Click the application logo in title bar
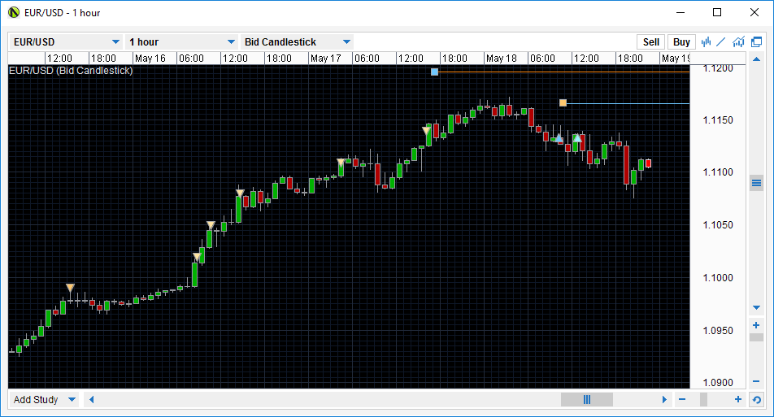Viewport: 774px width, 417px height. click(14, 12)
